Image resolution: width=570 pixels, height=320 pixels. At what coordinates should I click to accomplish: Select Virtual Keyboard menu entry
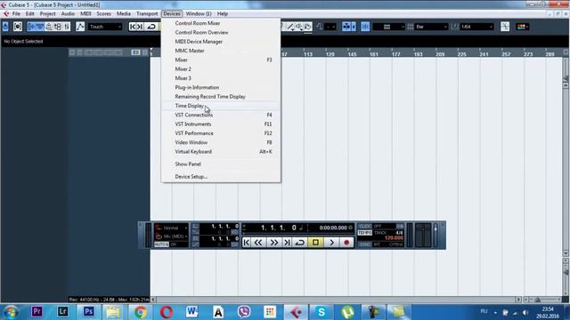pos(221,152)
